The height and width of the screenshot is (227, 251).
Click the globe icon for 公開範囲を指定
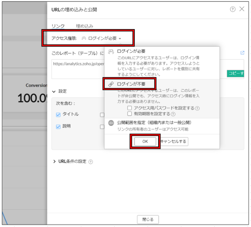111,123
